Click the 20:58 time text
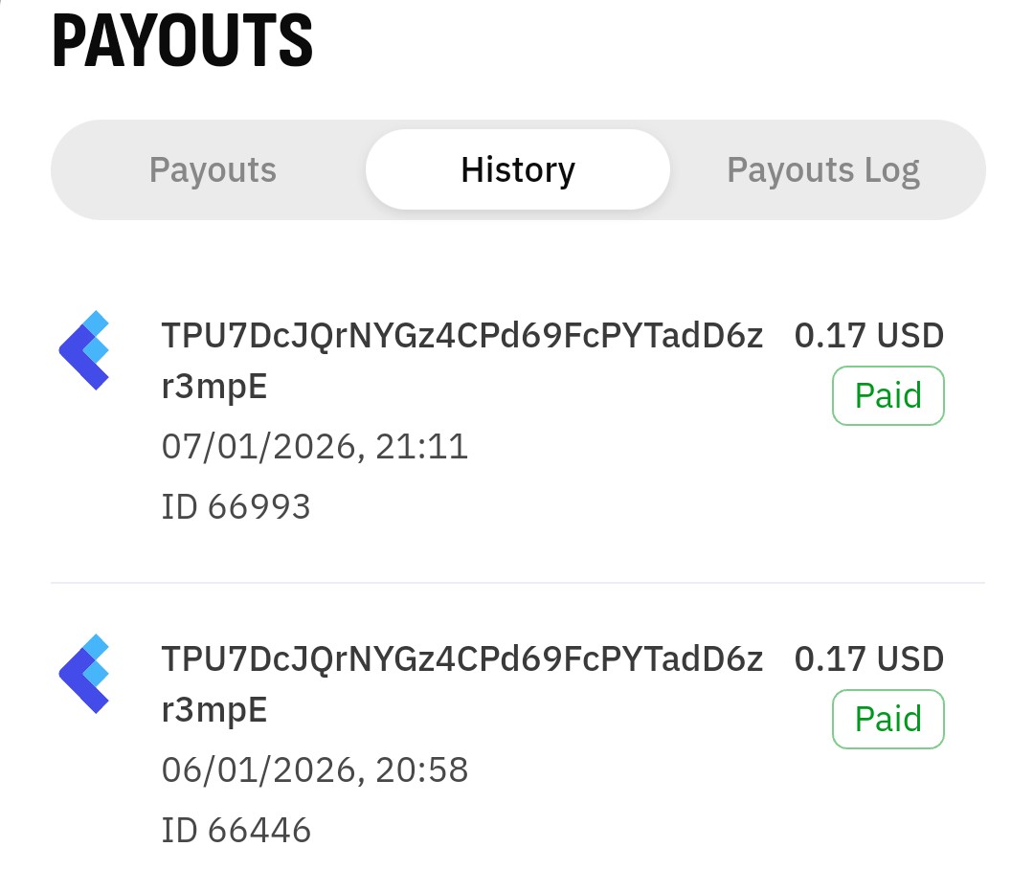This screenshot has height=869, width=1034. [x=422, y=770]
